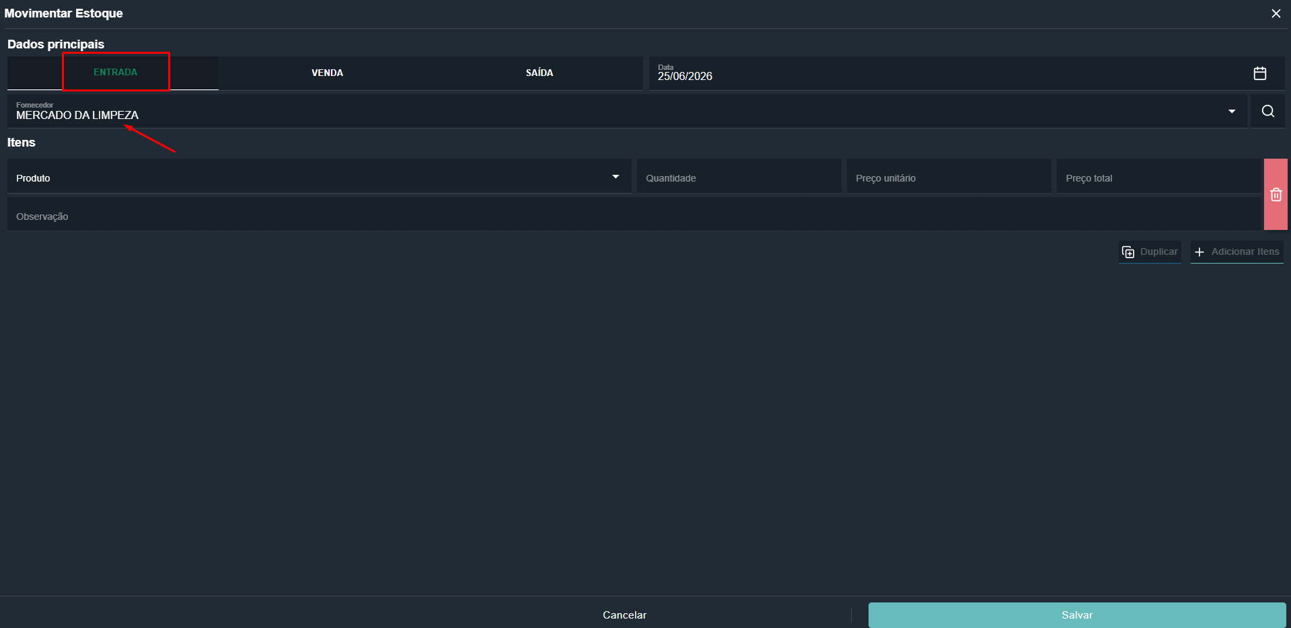
Task: Close the Movimentar Estoque dialog
Action: click(1276, 13)
